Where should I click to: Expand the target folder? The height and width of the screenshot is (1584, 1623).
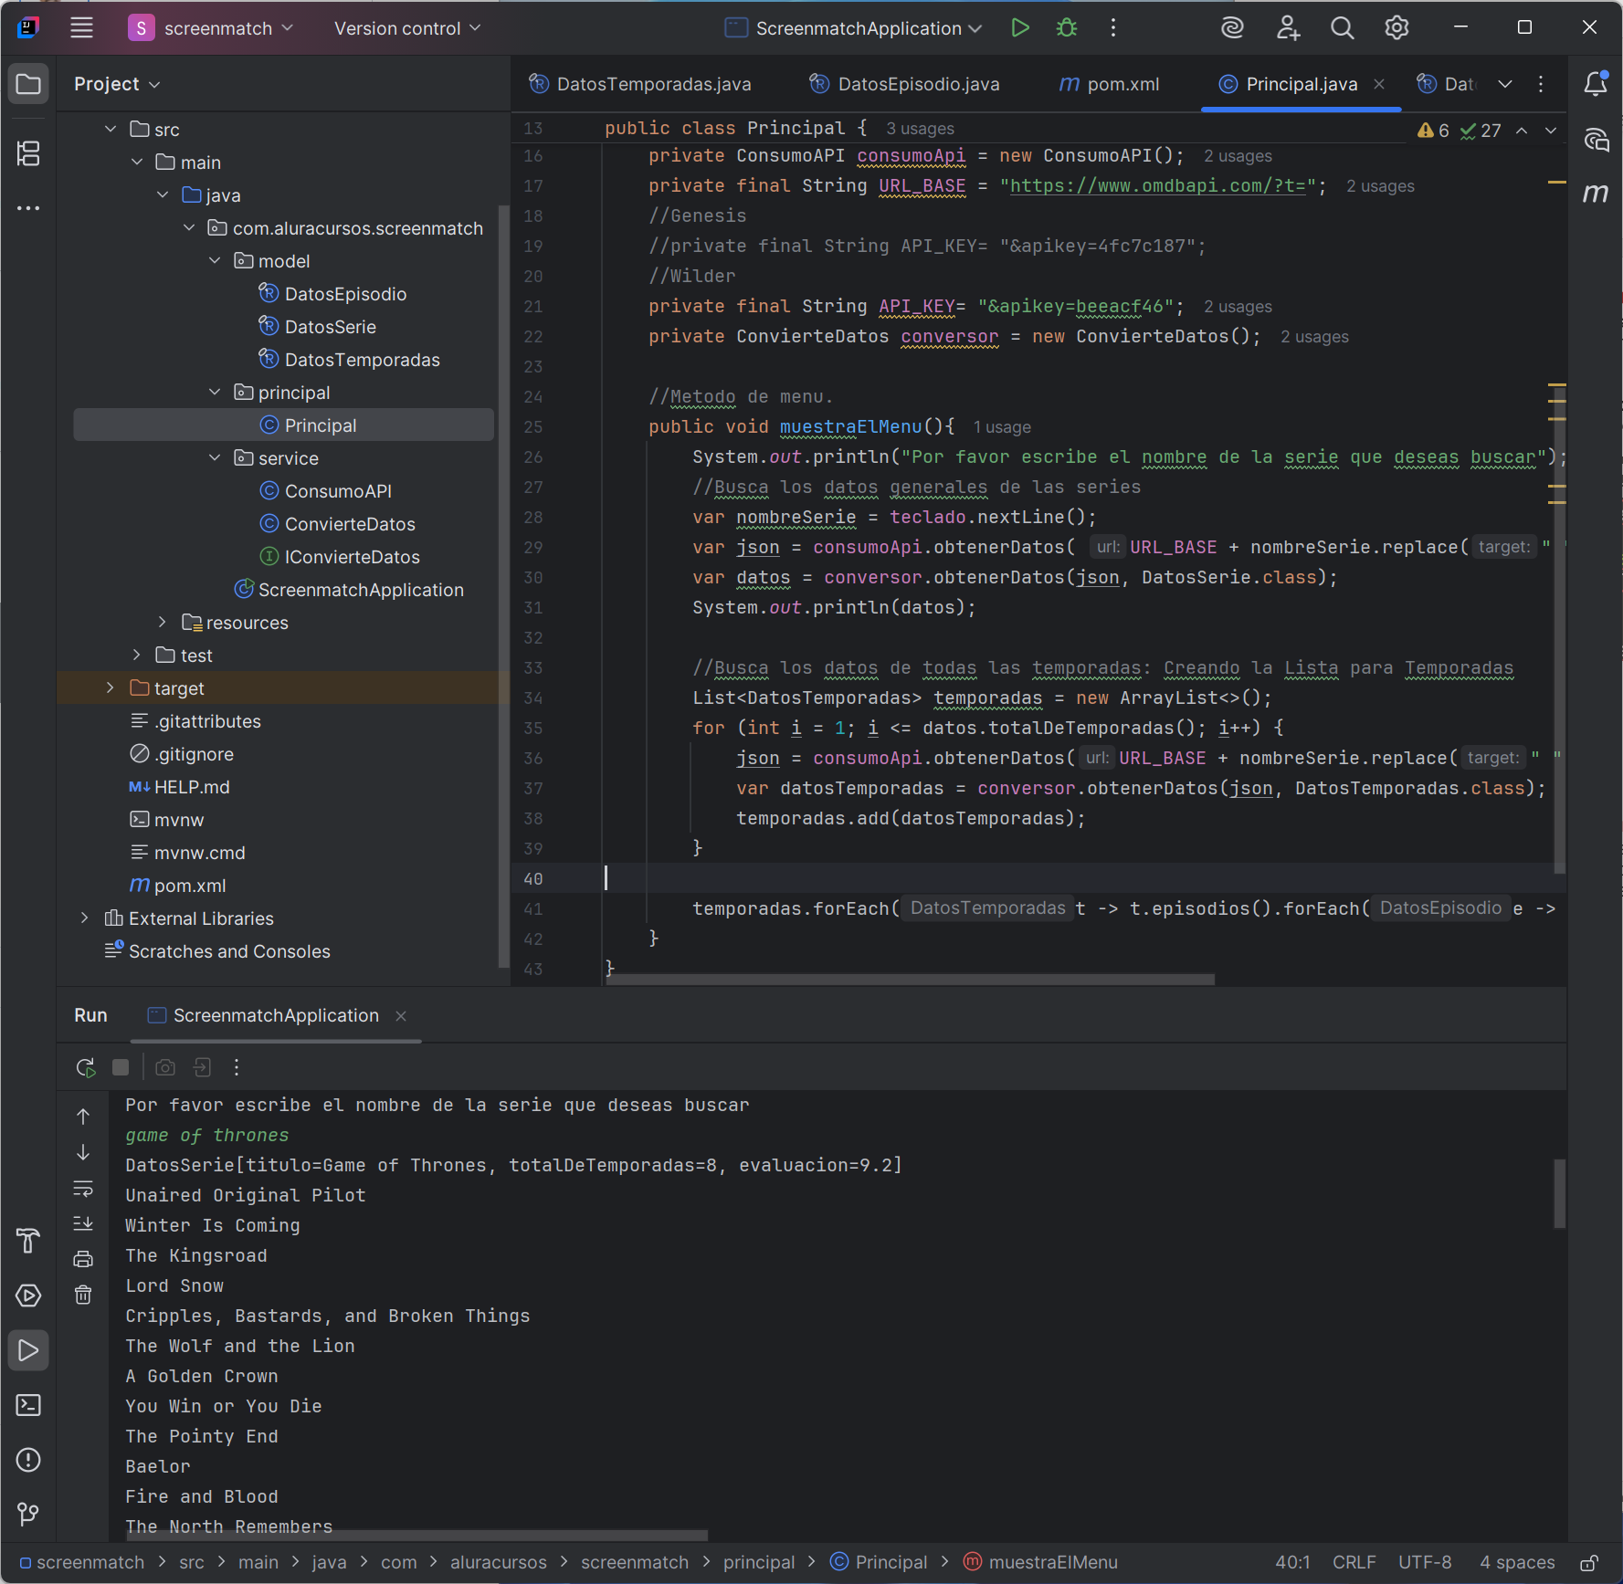[111, 688]
